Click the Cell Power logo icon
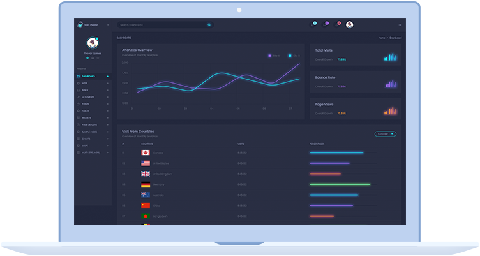This screenshot has width=480, height=256. click(80, 25)
